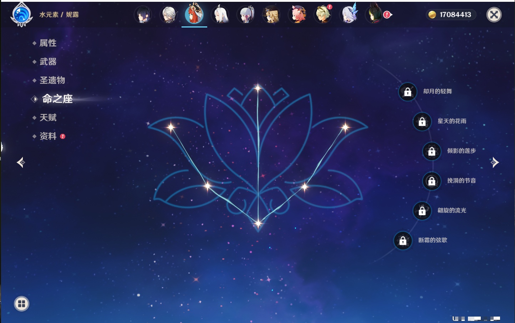The image size is (515, 323).
Task: Click the locked icon for 翩旋的流光
Action: 422,211
